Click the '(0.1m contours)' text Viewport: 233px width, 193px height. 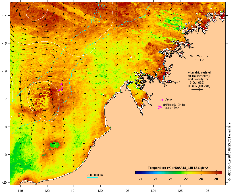pos(199,76)
